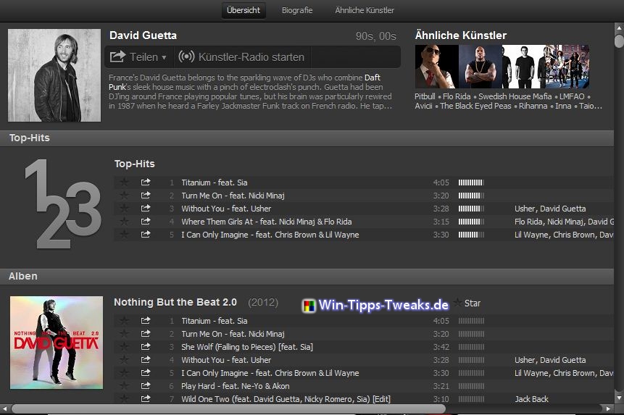Screen dimensions: 624x415
Task: Share Titanium from Top-Hits list
Action: click(x=146, y=182)
